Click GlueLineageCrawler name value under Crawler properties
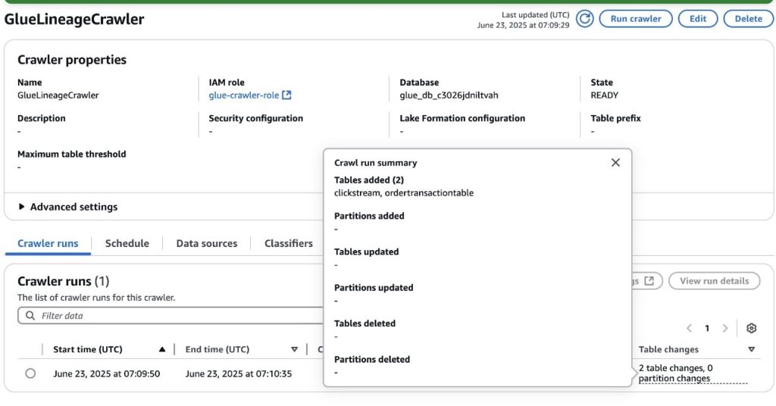 point(58,95)
